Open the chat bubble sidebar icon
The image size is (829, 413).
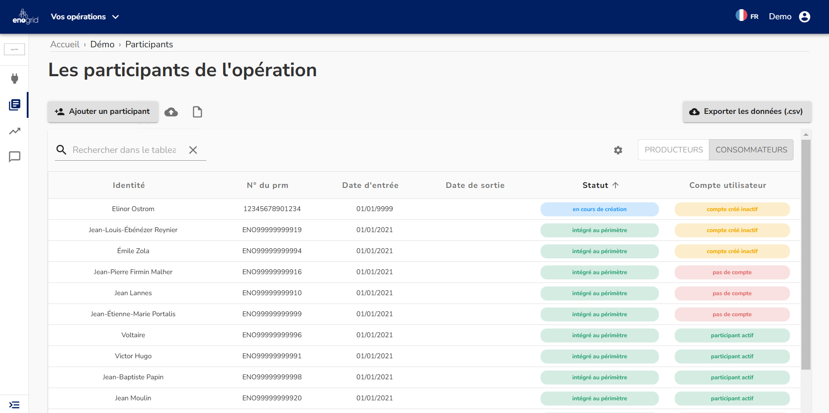(14, 157)
